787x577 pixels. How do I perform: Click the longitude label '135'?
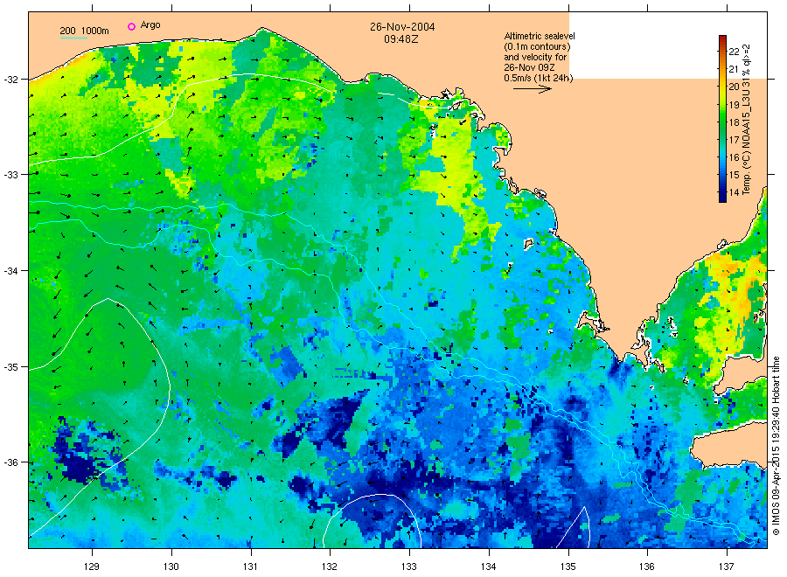568,567
